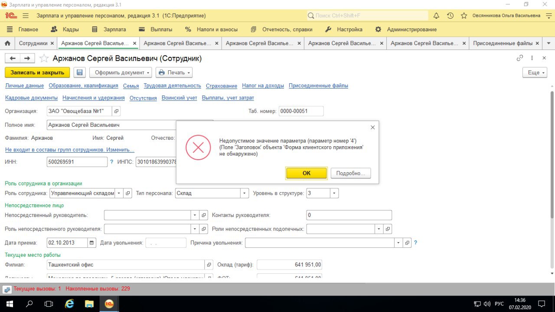Image resolution: width=555 pixels, height=312 pixels.
Task: Open notifications bell icon
Action: click(436, 16)
